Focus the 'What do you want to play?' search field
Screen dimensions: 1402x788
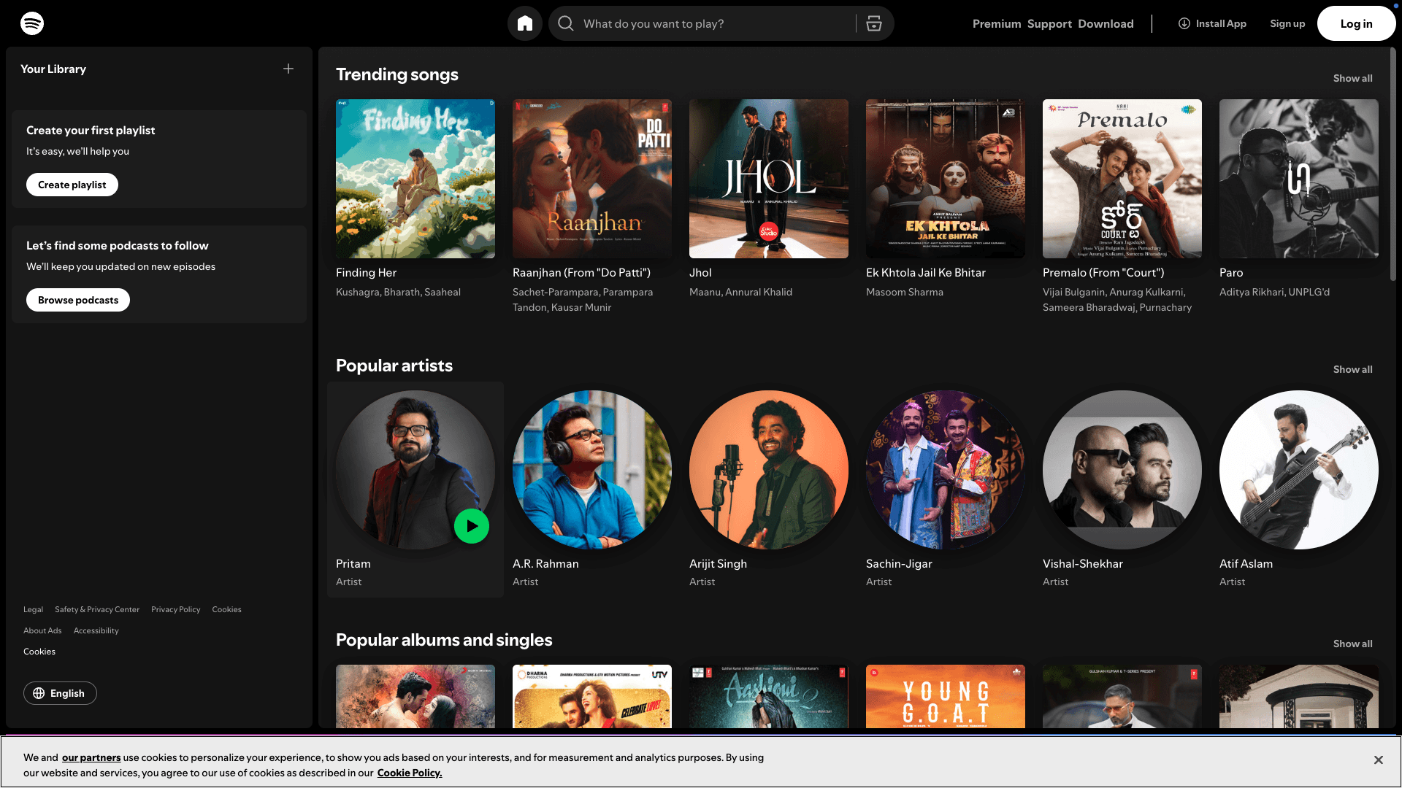[716, 23]
